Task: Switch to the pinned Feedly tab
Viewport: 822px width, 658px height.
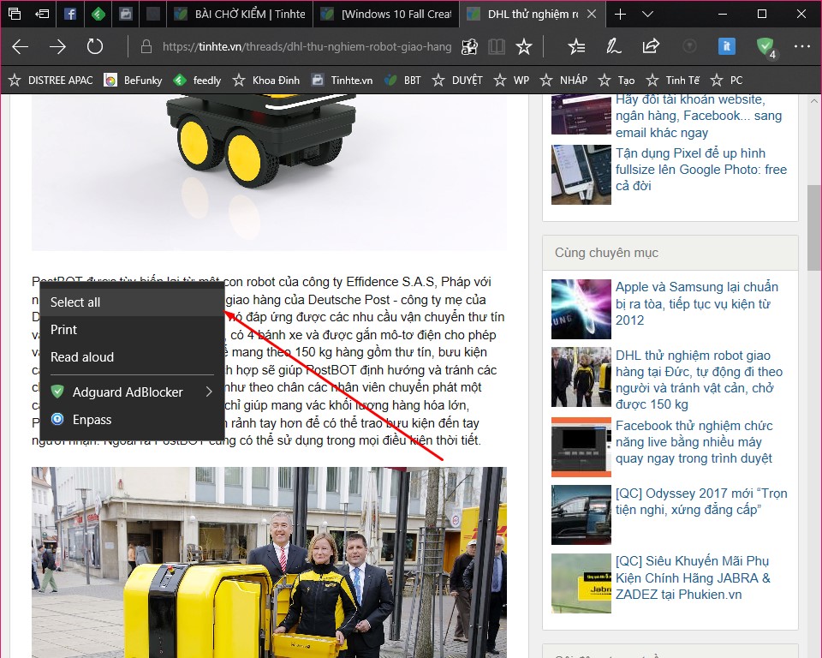Action: (98, 15)
